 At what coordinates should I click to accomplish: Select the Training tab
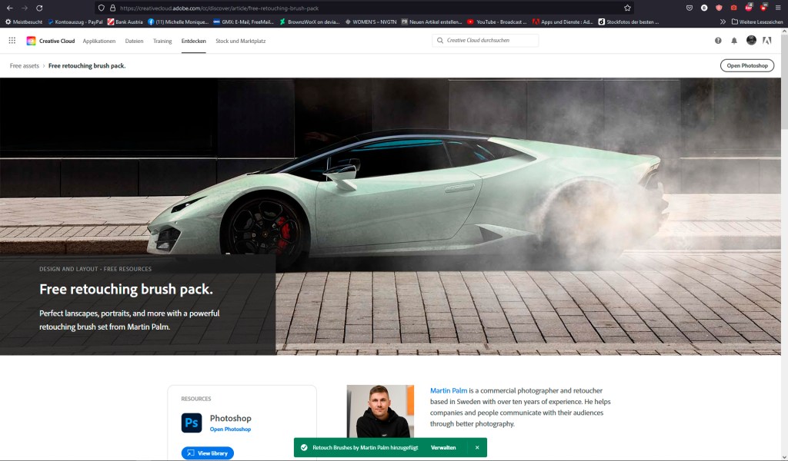pyautogui.click(x=162, y=41)
